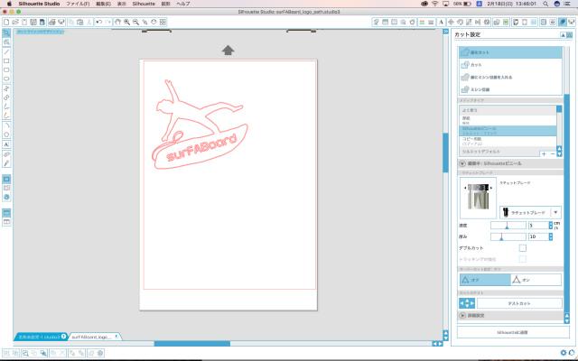Select the Pan hand tool
The height and width of the screenshot is (361, 578).
pos(118,22)
